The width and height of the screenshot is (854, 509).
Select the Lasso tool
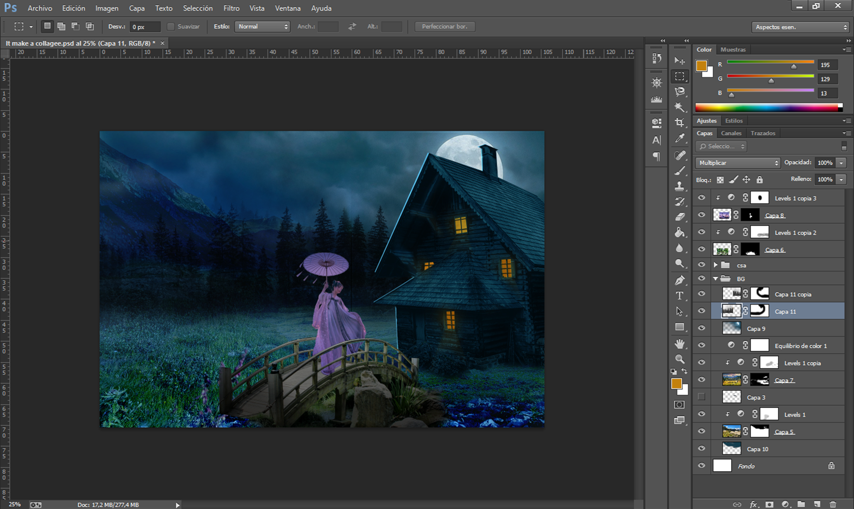tap(679, 92)
